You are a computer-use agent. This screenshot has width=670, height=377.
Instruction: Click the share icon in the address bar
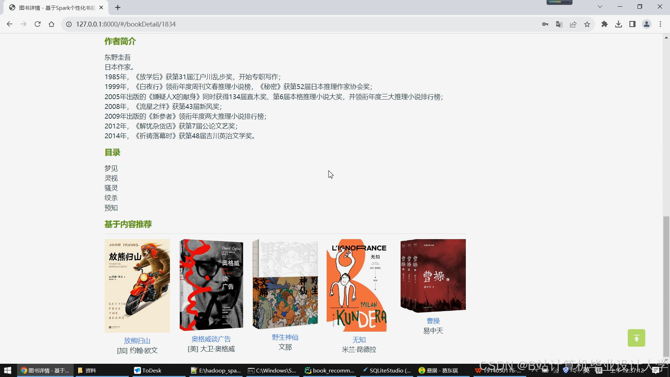click(x=573, y=24)
